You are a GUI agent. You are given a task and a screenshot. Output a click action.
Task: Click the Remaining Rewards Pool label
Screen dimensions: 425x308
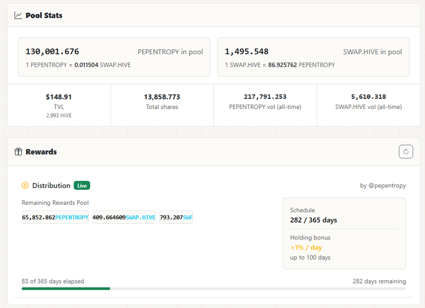pyautogui.click(x=55, y=202)
